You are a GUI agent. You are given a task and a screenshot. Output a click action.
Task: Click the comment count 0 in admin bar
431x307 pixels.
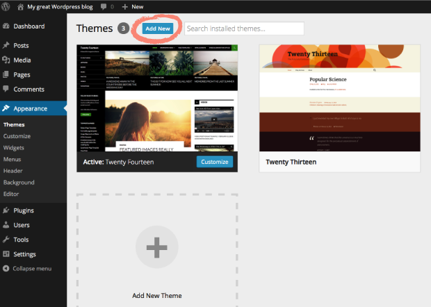point(112,7)
